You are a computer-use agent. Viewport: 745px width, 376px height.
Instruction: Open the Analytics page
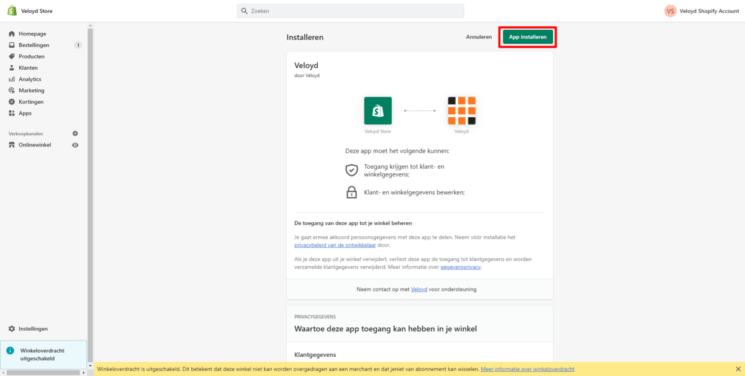(x=30, y=79)
